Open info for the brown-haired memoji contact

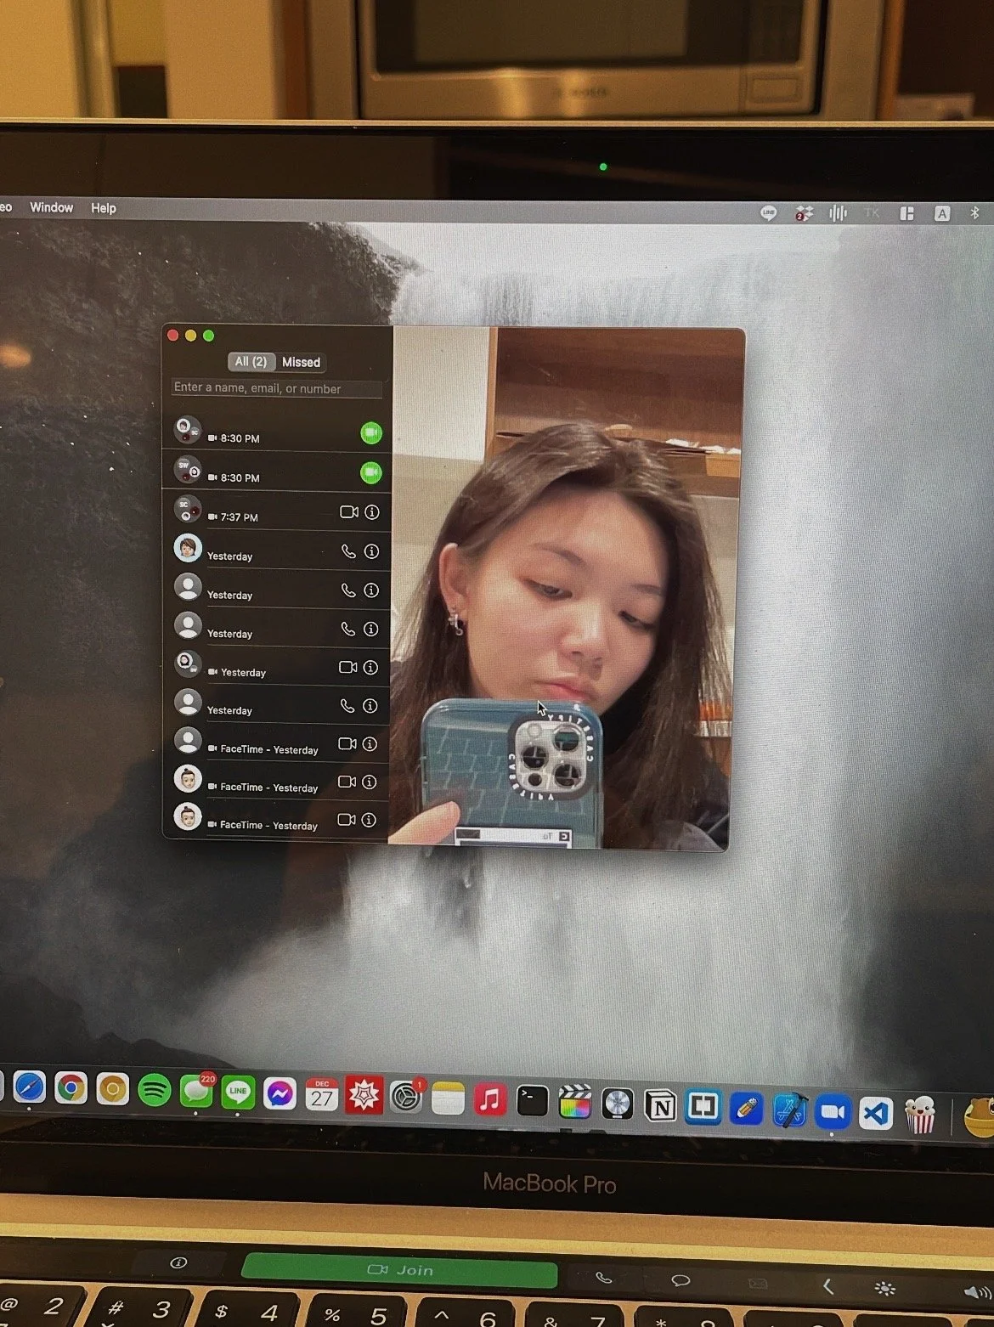[x=371, y=551]
